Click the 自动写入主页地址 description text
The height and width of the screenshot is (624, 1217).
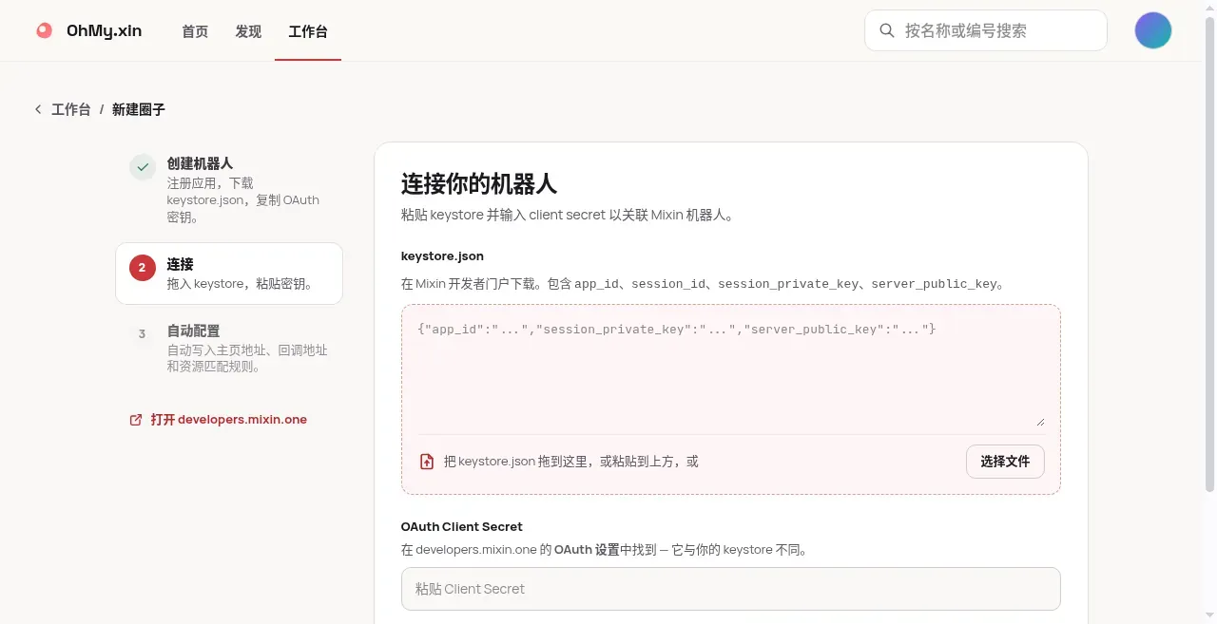click(x=247, y=358)
